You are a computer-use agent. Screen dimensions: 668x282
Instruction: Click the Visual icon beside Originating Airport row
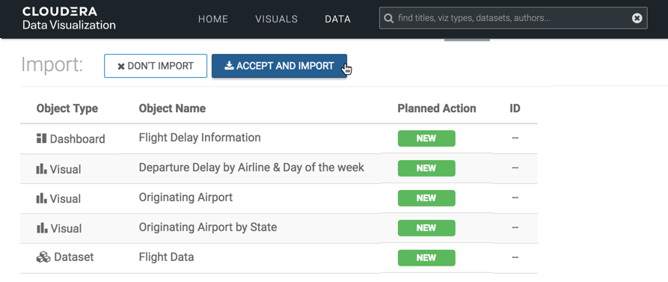point(41,198)
